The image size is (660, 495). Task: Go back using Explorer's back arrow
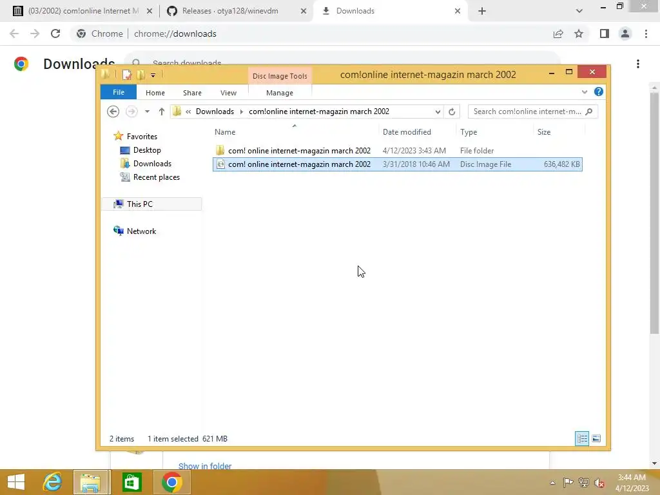[113, 112]
